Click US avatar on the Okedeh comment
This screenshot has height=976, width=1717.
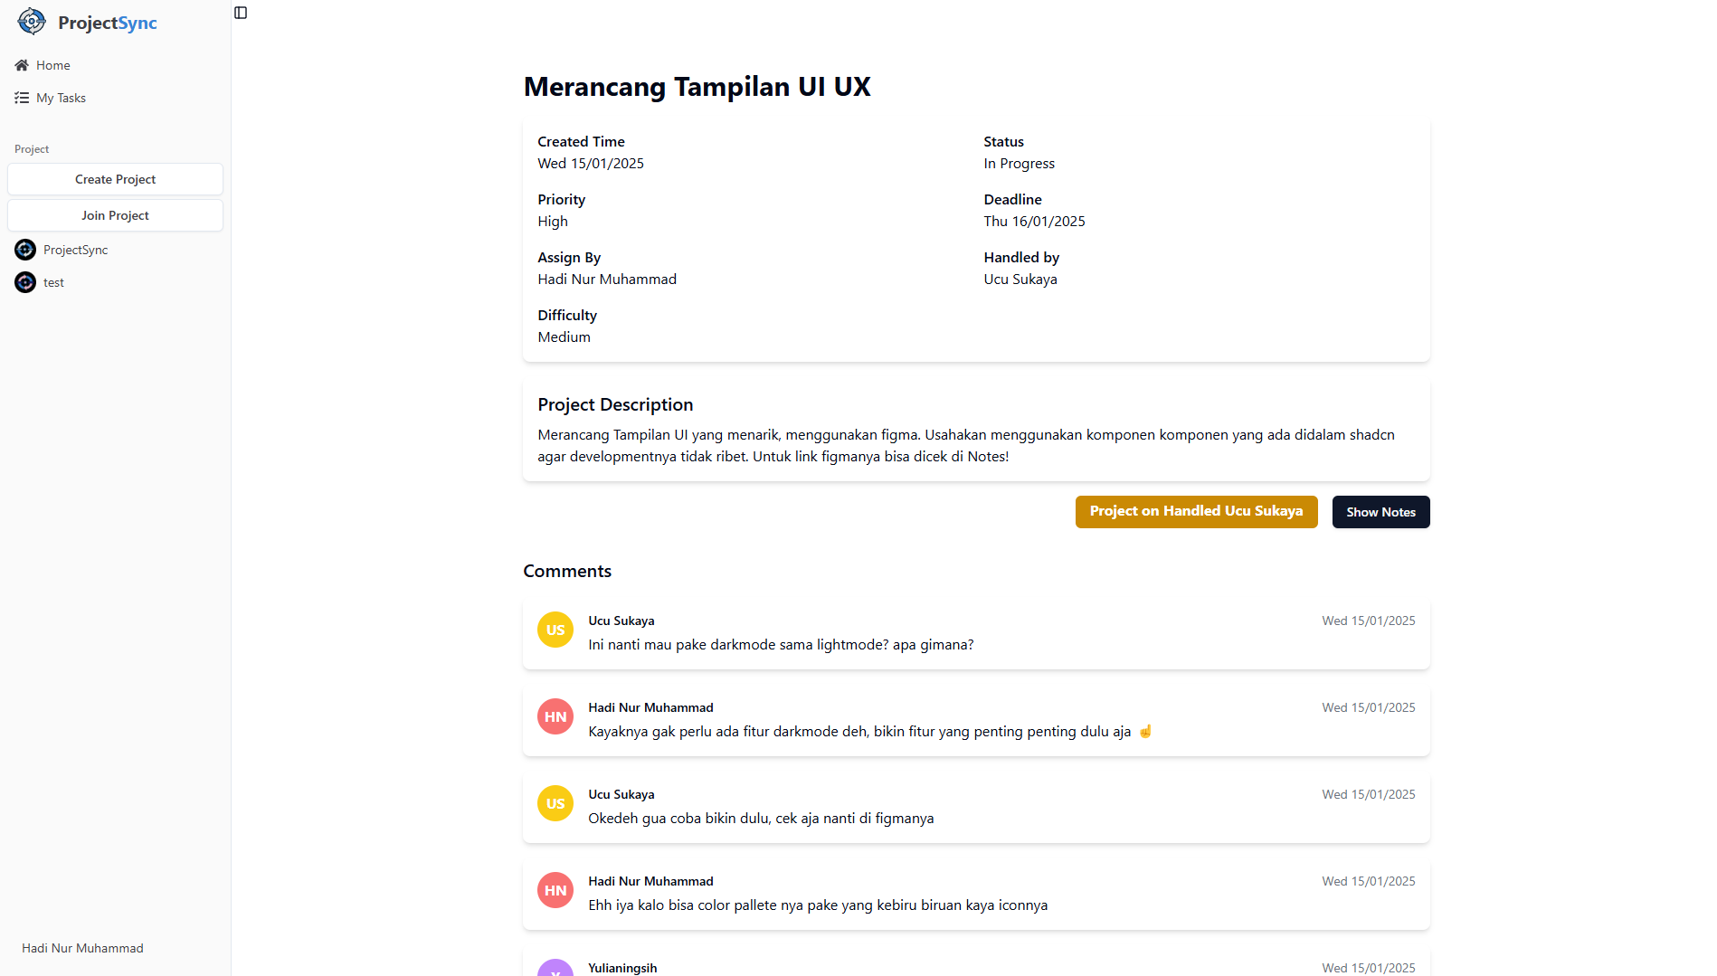click(x=555, y=803)
